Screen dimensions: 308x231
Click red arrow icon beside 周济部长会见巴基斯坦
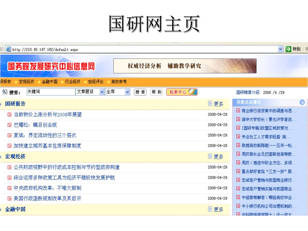coord(238,154)
